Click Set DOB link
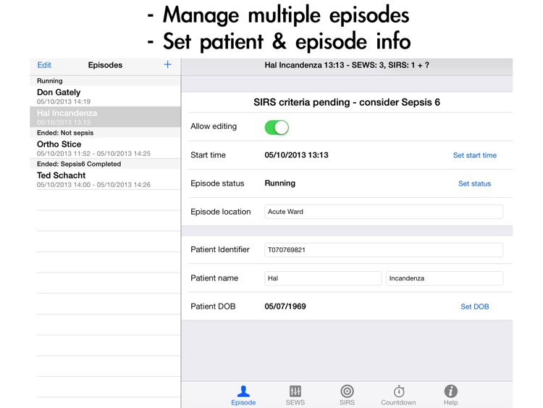This screenshot has height=408, width=543. [474, 307]
